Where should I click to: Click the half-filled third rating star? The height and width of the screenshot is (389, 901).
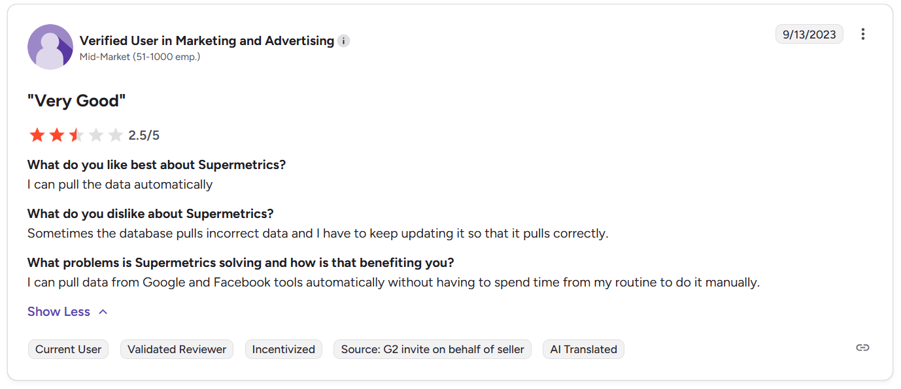(76, 135)
